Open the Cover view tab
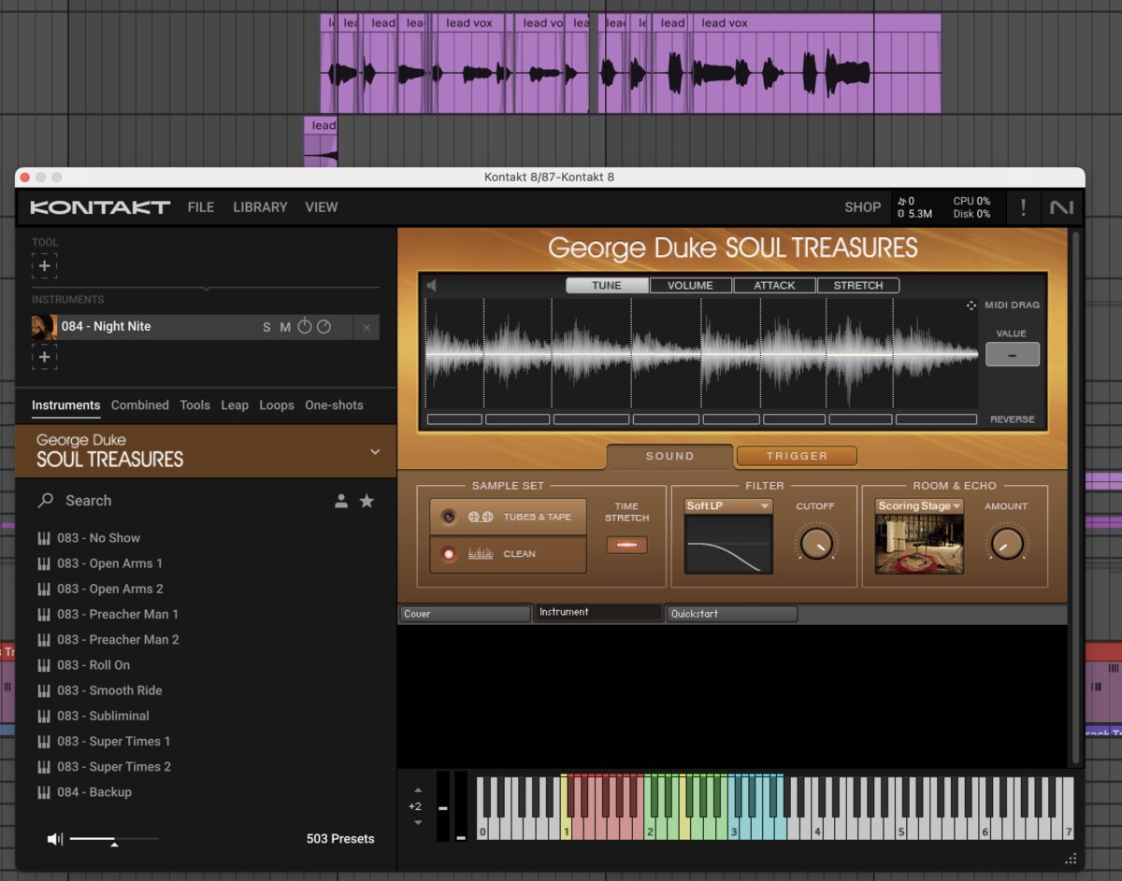 [x=465, y=614]
